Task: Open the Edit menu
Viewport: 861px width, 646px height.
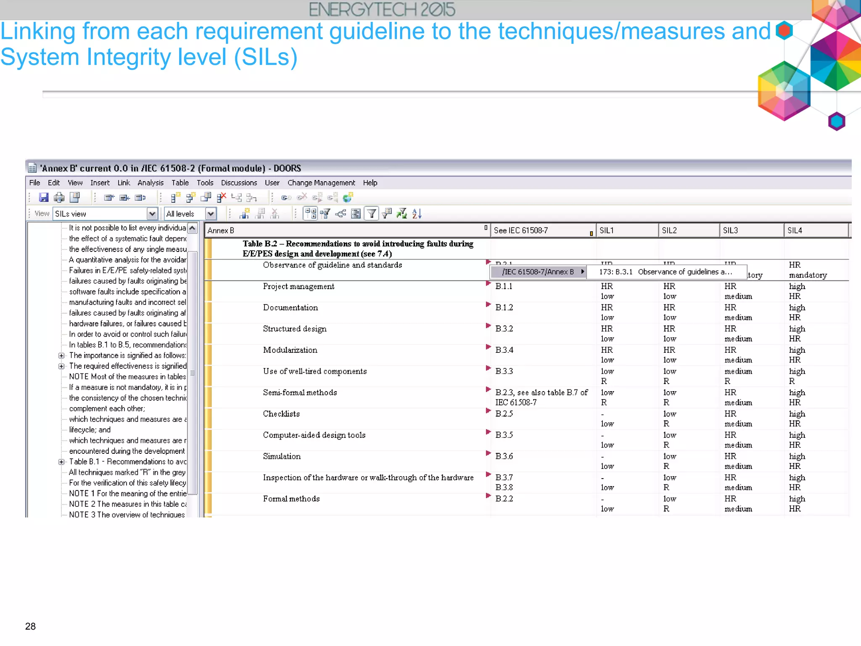Action: [x=54, y=183]
